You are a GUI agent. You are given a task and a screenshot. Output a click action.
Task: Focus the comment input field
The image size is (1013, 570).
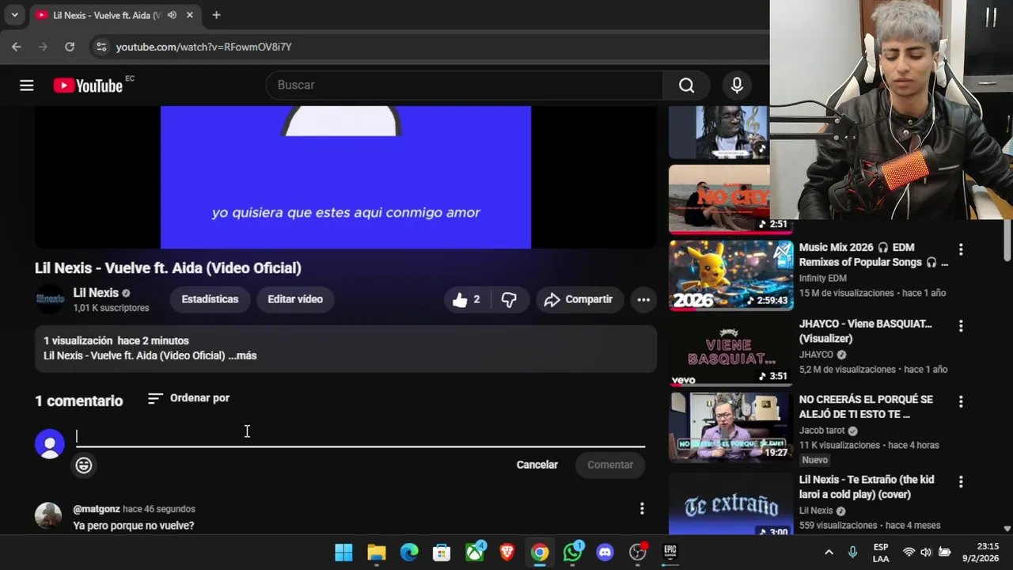point(360,436)
